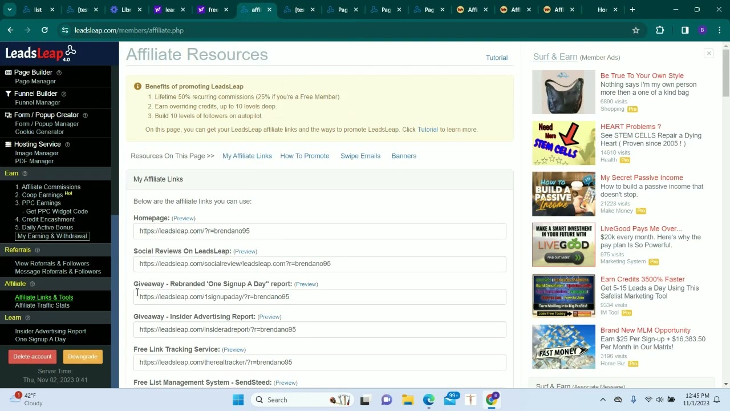730x411 pixels.
Task: Open Image Manager in the sidebar
Action: tap(36, 153)
